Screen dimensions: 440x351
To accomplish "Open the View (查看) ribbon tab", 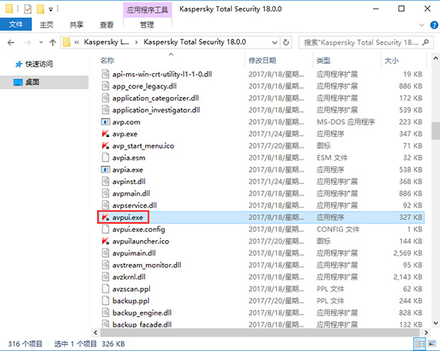I will click(107, 25).
